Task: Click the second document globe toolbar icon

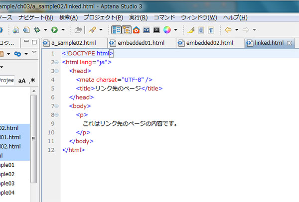Action: [x=26, y=30]
